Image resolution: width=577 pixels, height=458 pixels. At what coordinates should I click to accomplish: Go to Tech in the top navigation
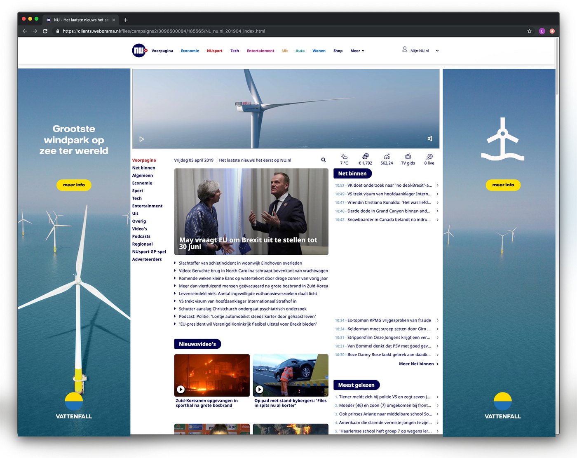click(x=235, y=51)
